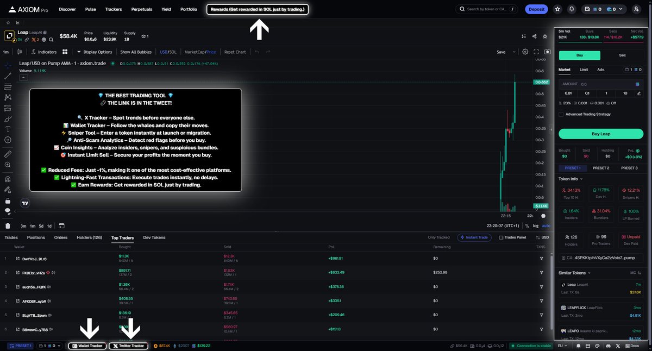Open the watchlist star icon in header
Image resolution: width=652 pixels, height=351 pixels.
(x=557, y=9)
